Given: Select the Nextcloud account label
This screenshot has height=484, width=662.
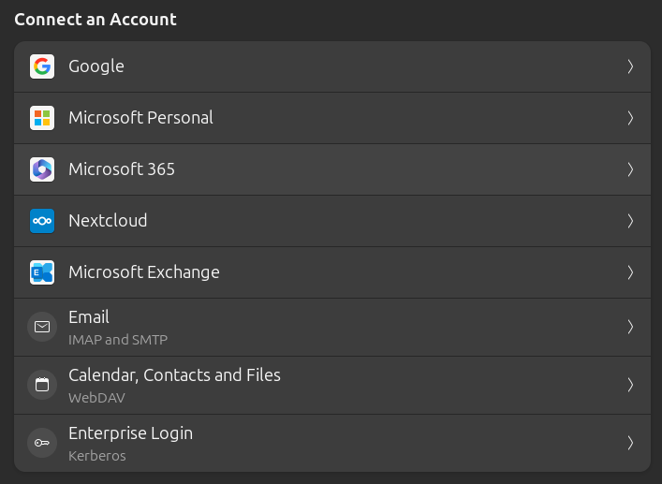Looking at the screenshot, I should [108, 221].
